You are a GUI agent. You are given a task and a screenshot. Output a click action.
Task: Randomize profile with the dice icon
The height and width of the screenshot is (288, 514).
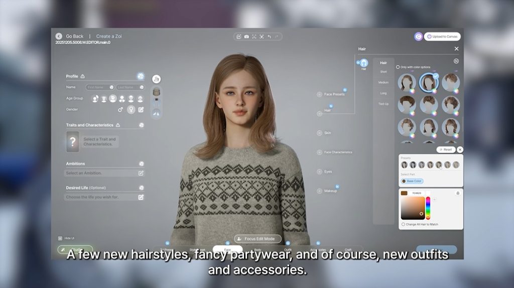point(141,77)
